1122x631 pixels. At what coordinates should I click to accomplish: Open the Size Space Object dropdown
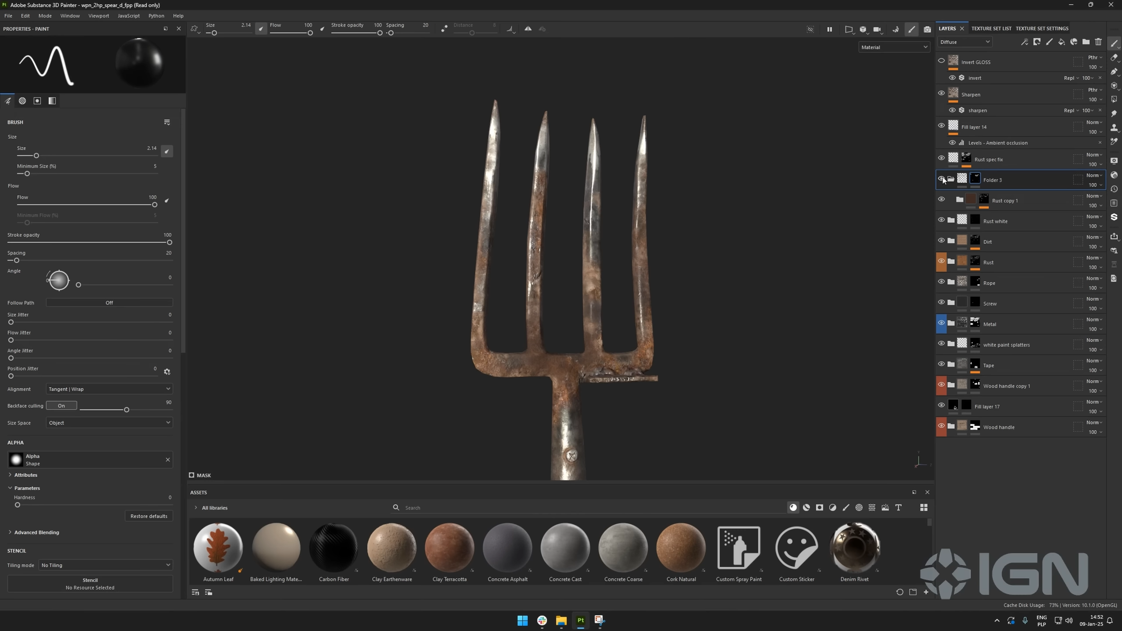[109, 422]
